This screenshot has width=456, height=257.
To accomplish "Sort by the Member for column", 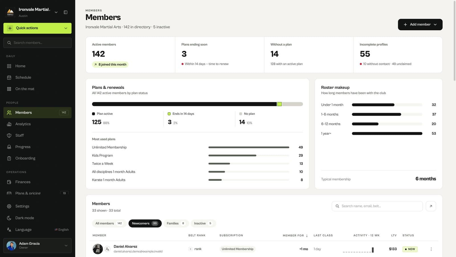I will pyautogui.click(x=295, y=236).
